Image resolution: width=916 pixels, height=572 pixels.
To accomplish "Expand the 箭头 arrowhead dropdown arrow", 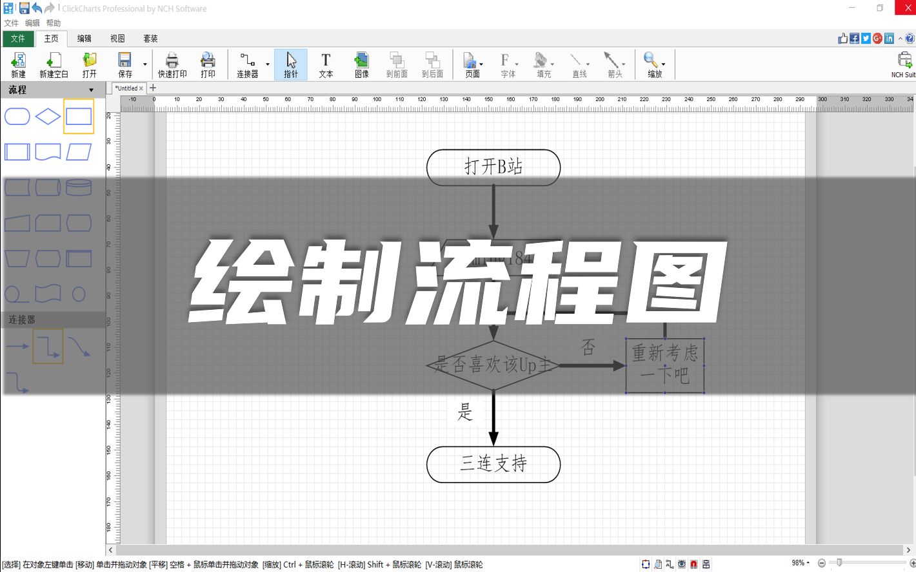I will tap(623, 64).
